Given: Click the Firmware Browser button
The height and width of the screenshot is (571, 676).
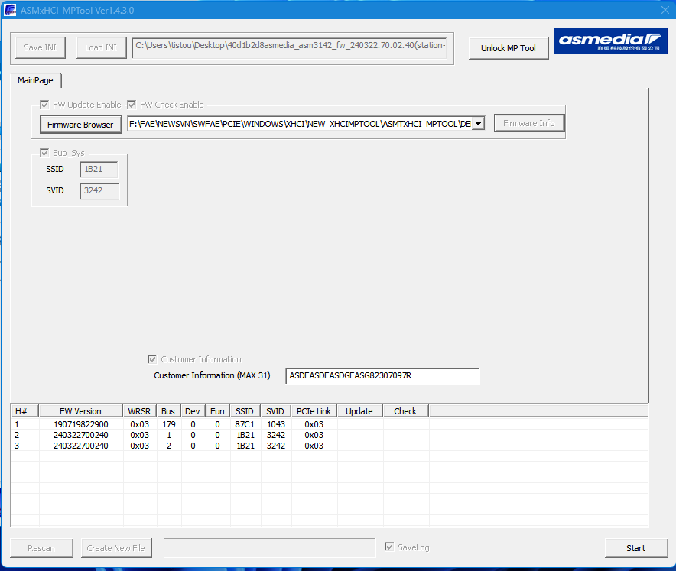Looking at the screenshot, I should pyautogui.click(x=80, y=124).
